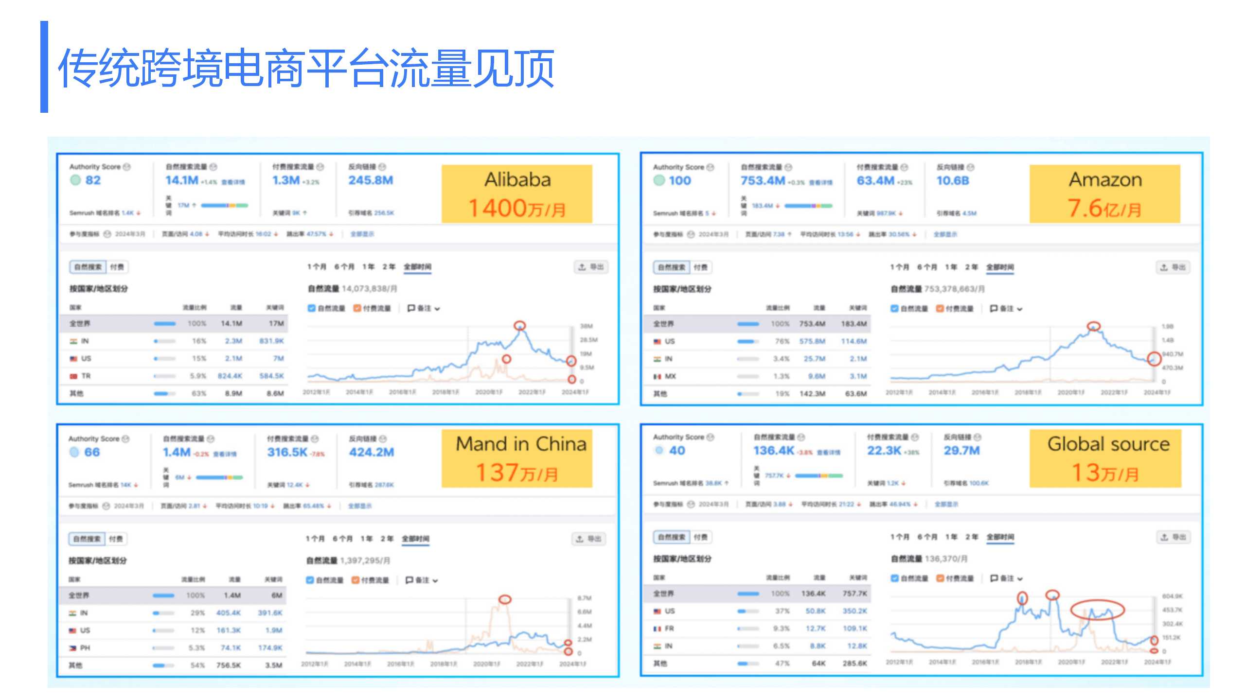The image size is (1245, 700).
Task: Click the info icon beside Alibaba Authority Score
Action: tap(127, 167)
